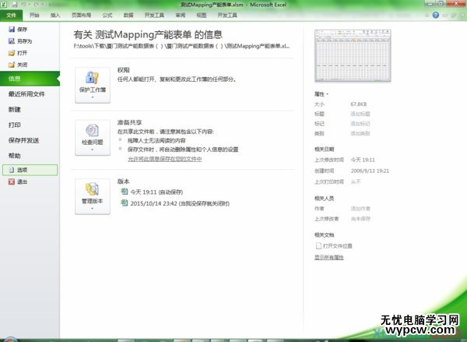Click creation time 2006/9/13 19:21
467x342 pixels.
coord(370,171)
